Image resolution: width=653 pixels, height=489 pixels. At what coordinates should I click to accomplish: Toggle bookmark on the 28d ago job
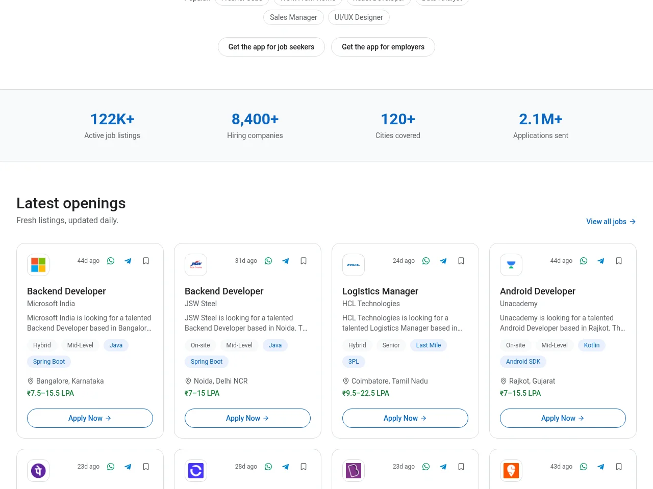click(x=304, y=467)
